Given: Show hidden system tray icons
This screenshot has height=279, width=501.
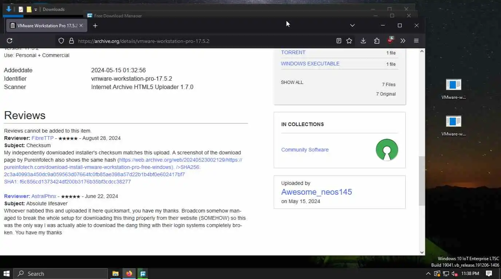Looking at the screenshot, I should 428,274.
